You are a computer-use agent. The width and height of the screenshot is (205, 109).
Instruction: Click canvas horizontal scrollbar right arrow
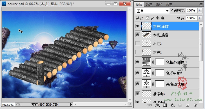point(125,104)
